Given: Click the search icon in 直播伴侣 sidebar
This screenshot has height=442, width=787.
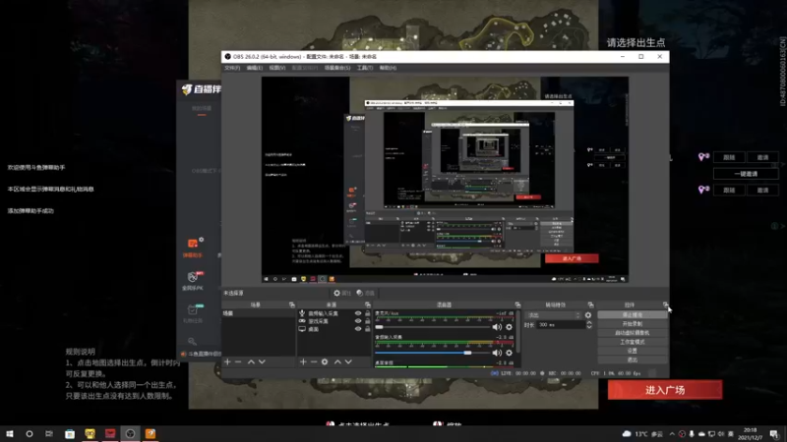Looking at the screenshot, I should [x=192, y=341].
